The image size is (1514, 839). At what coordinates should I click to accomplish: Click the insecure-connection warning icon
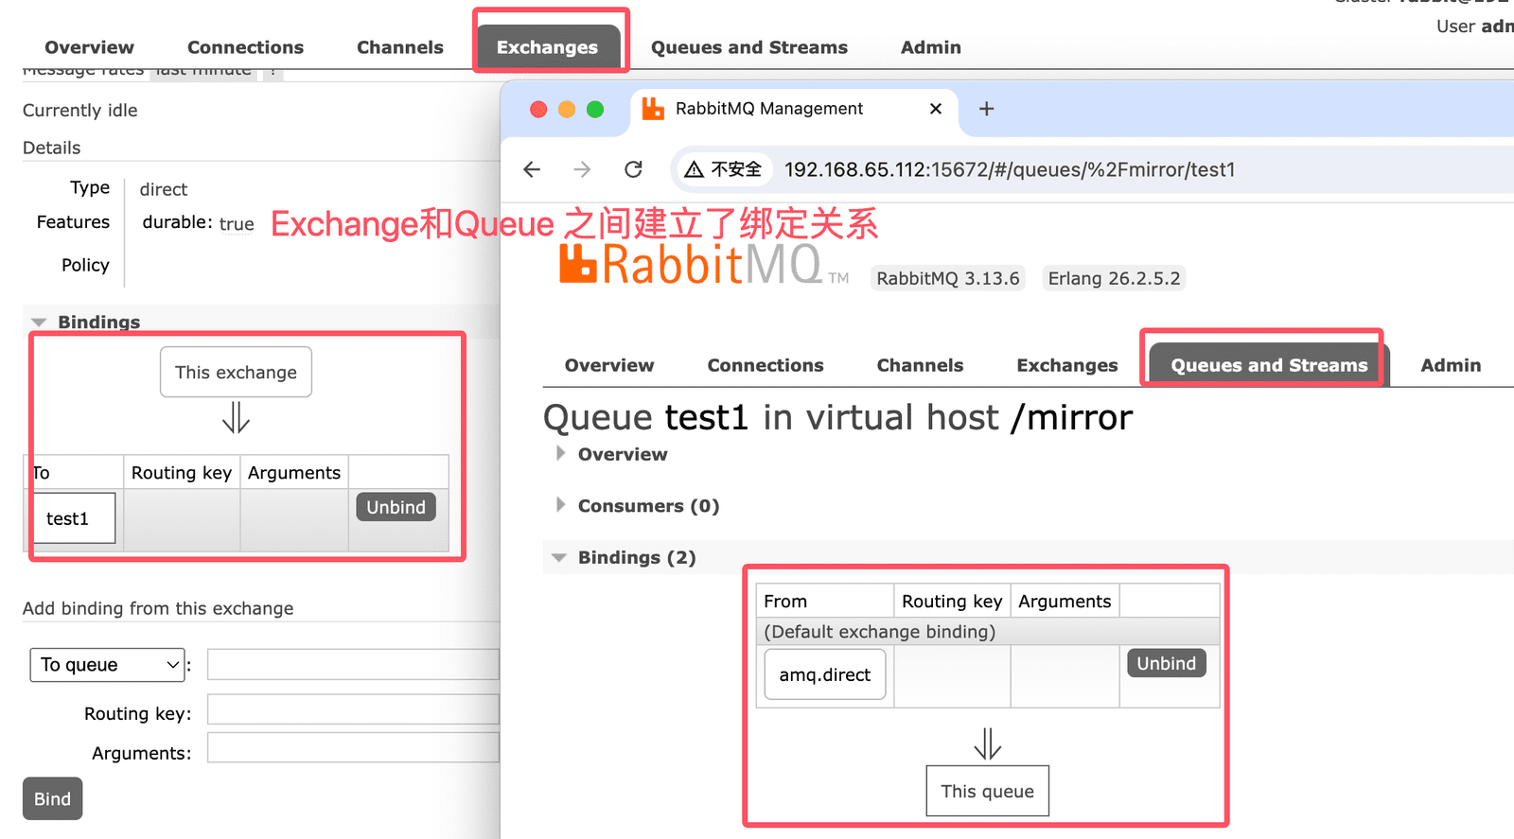click(695, 169)
